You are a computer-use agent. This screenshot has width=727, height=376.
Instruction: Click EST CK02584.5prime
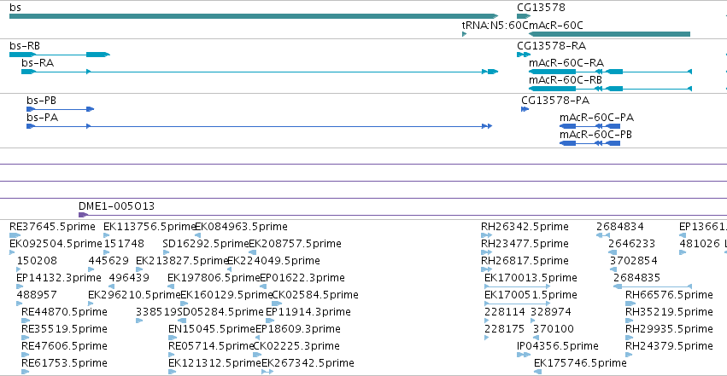(315, 295)
